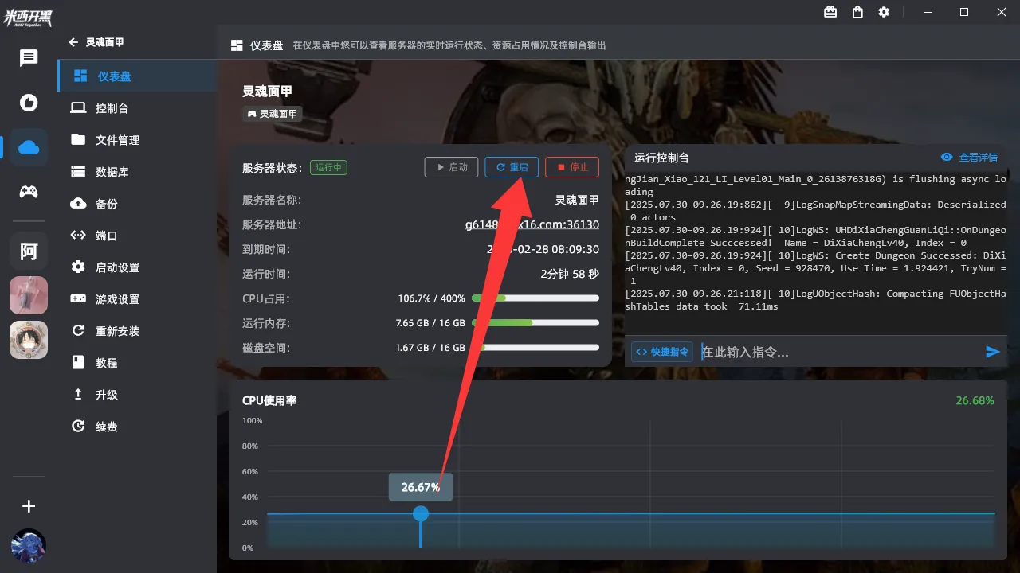Minimize the application window
This screenshot has width=1020, height=573.
(x=929, y=12)
